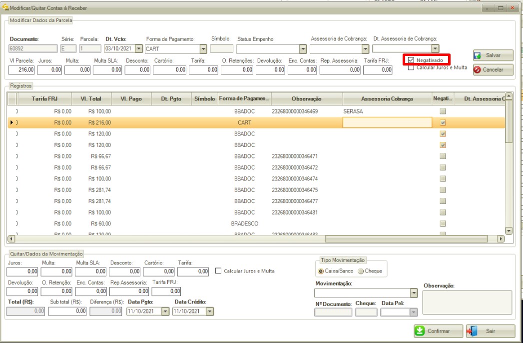Sort by the Tarifa FRJ column header
The image size is (523, 343).
(x=44, y=98)
